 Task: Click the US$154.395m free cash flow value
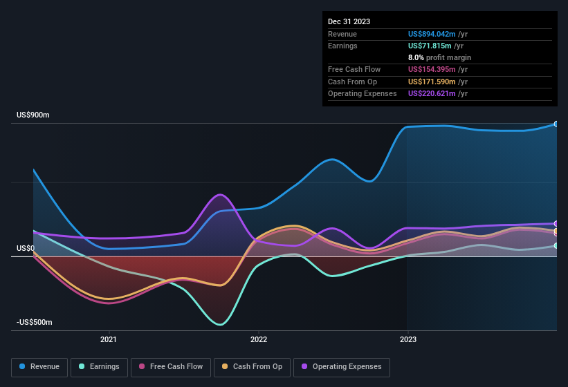[x=432, y=69]
